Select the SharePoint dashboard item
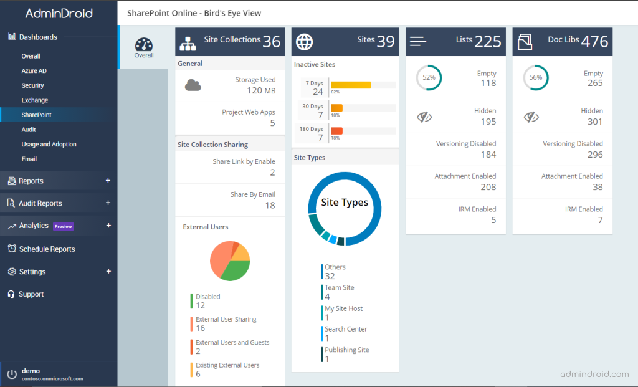This screenshot has height=387, width=638. (x=59, y=115)
